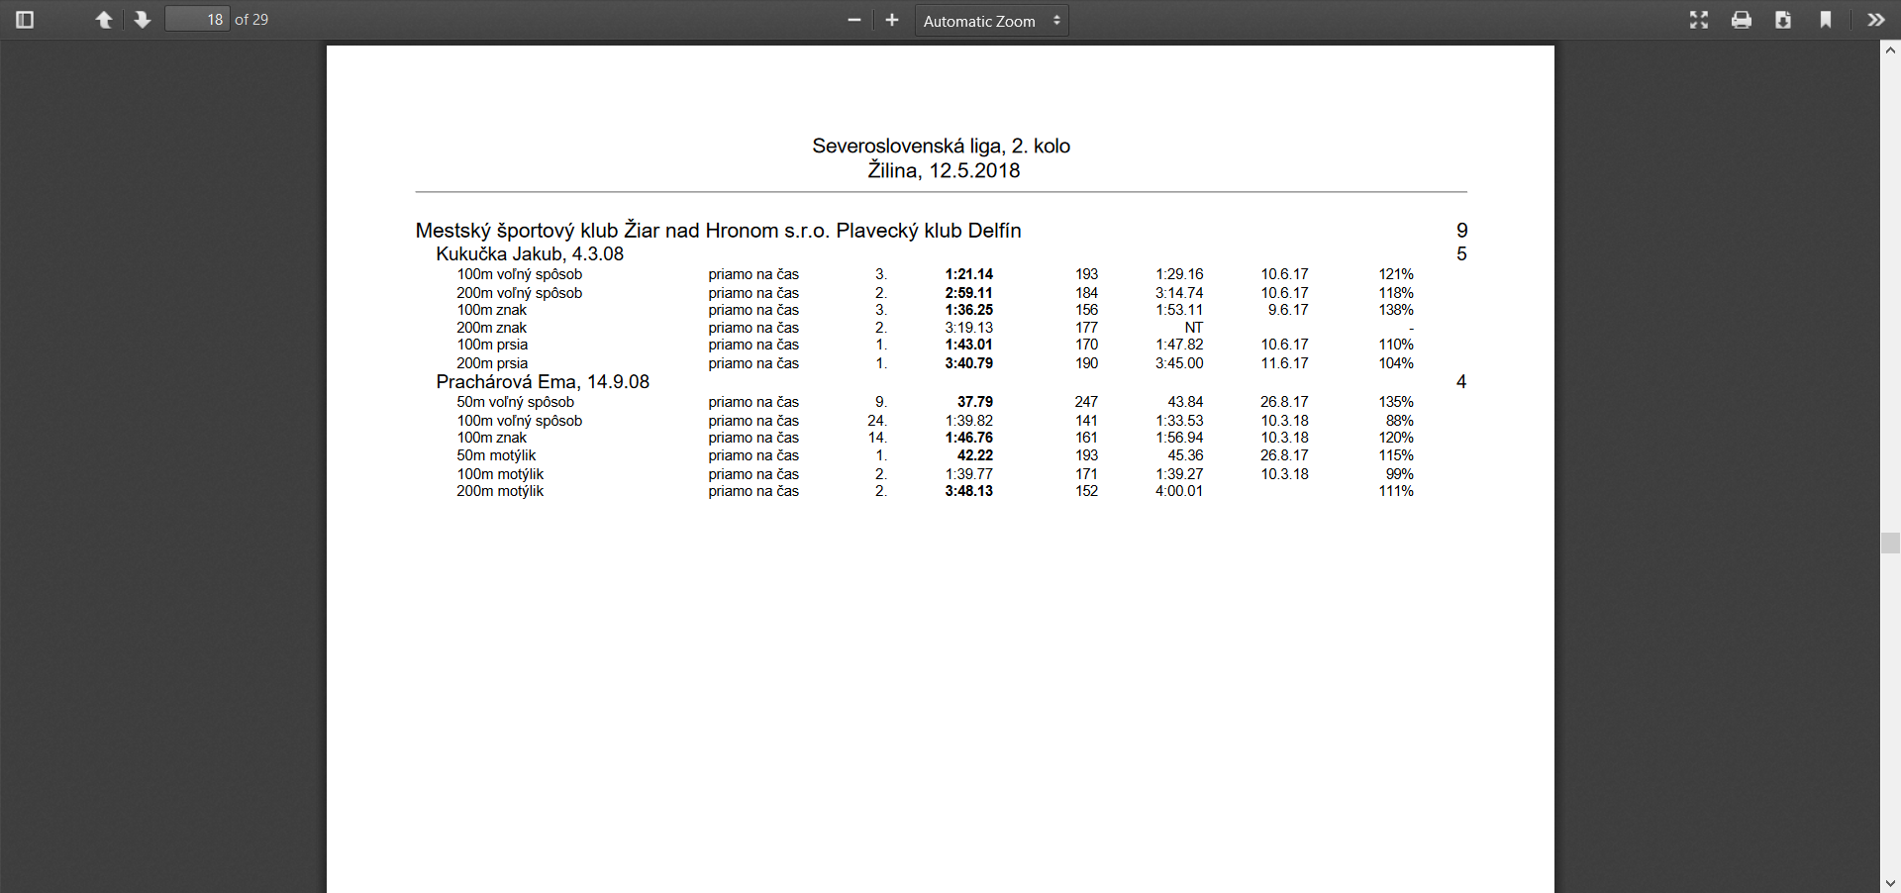Print the document
The height and width of the screenshot is (893, 1901).
click(x=1742, y=20)
